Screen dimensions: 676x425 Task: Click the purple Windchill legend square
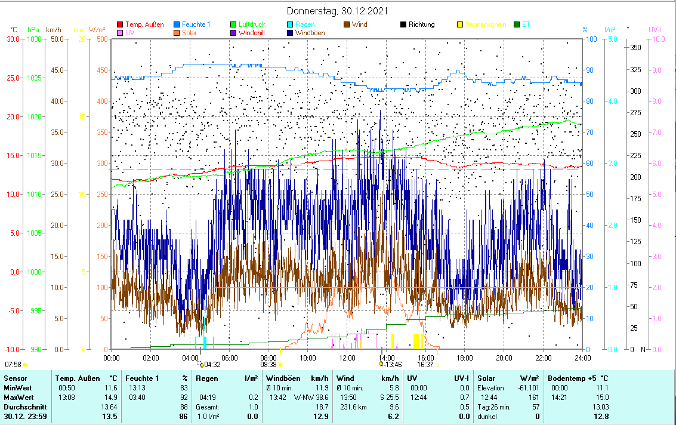(234, 33)
